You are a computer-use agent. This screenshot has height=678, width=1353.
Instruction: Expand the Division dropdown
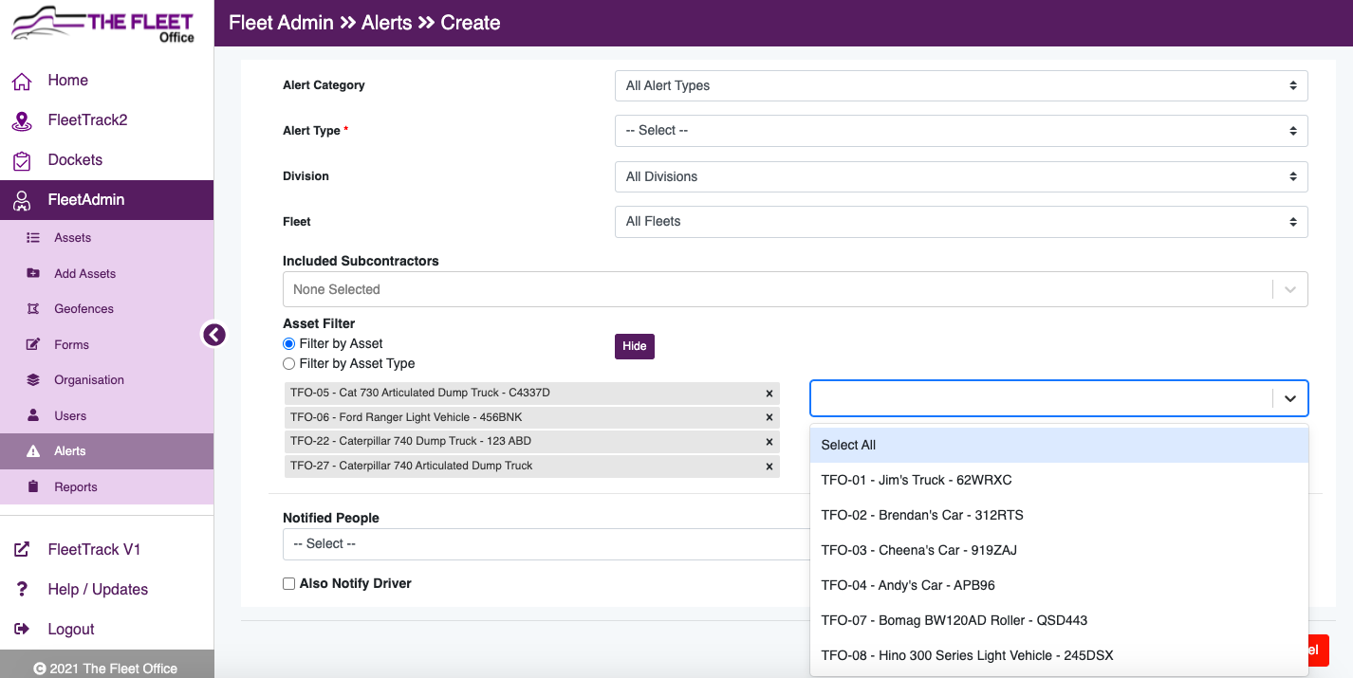tap(960, 176)
